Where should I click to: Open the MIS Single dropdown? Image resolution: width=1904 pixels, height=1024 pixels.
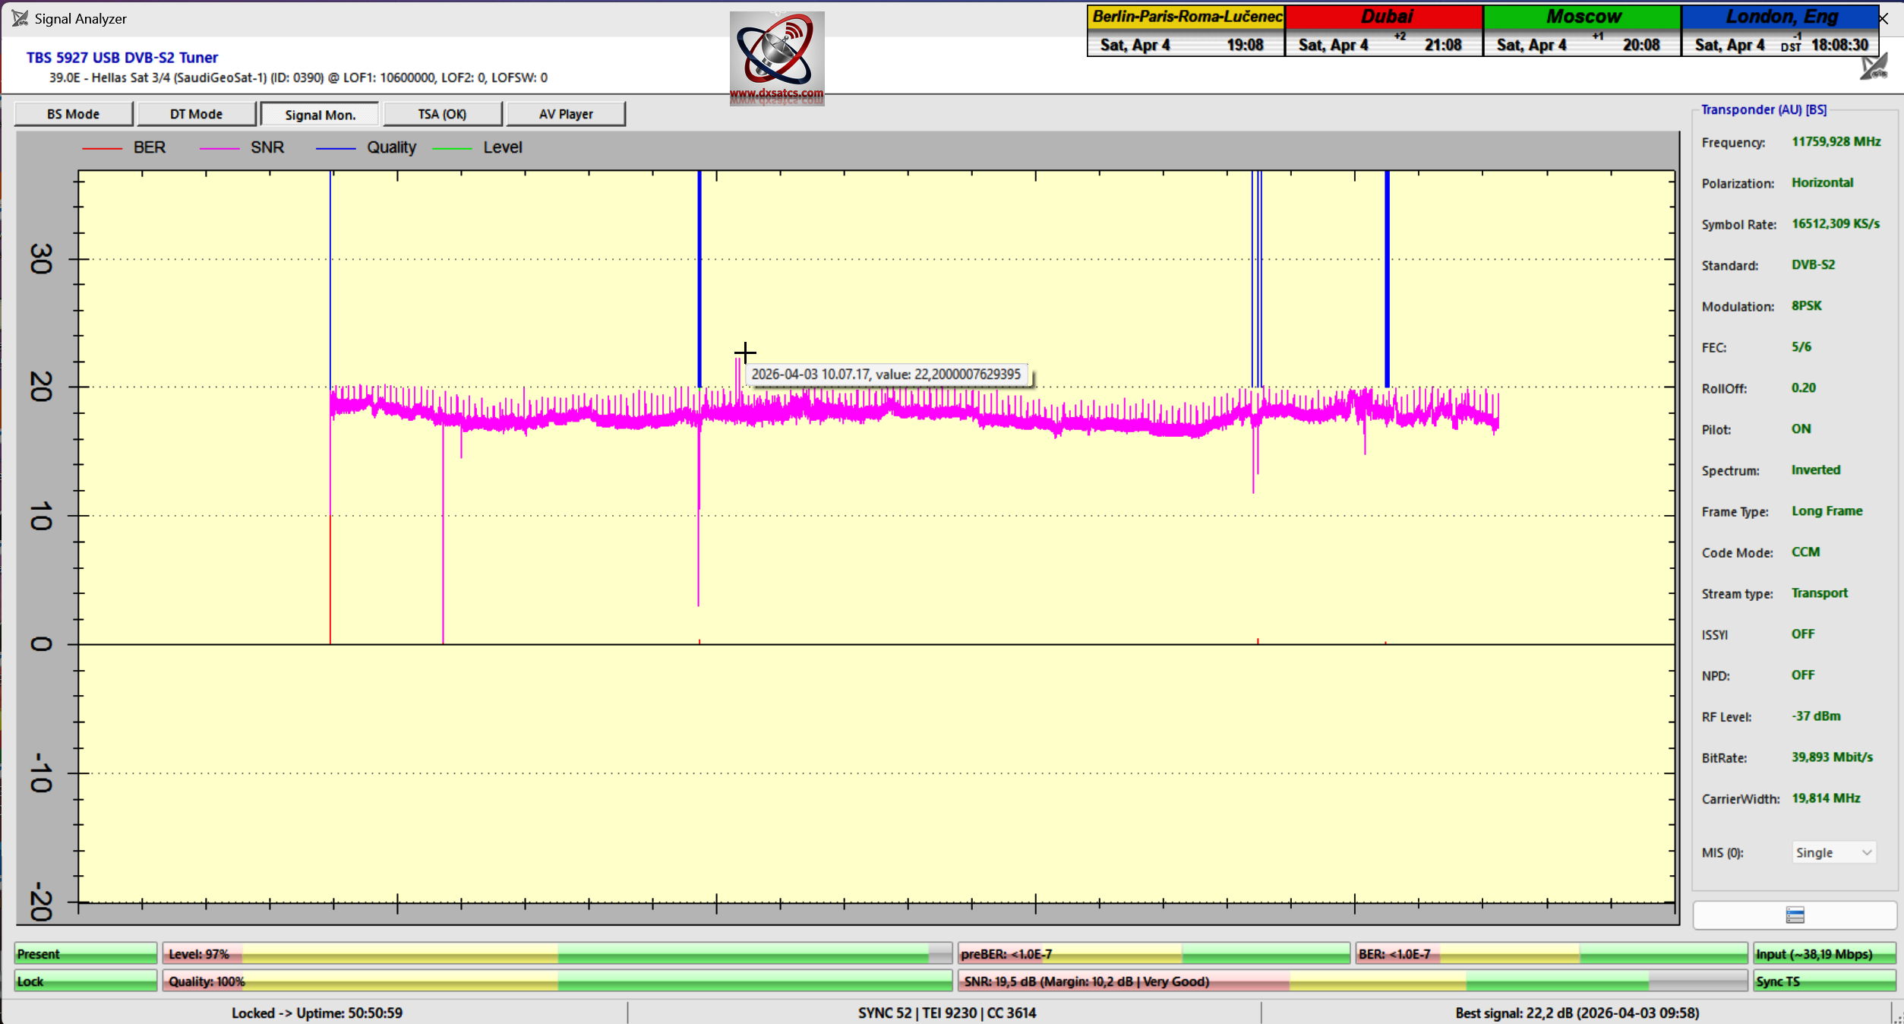[1833, 852]
